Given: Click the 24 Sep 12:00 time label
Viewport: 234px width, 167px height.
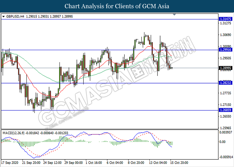Looking at the screenshot, I should pyautogui.click(x=52, y=163).
